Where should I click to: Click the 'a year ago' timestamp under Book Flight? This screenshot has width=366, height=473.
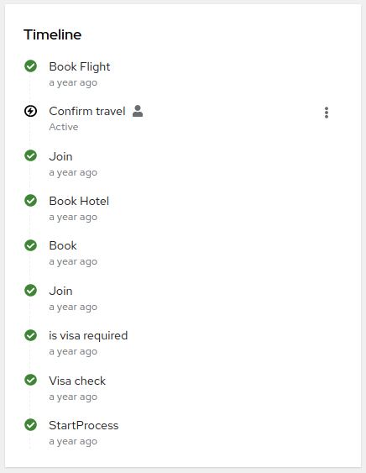click(x=73, y=82)
